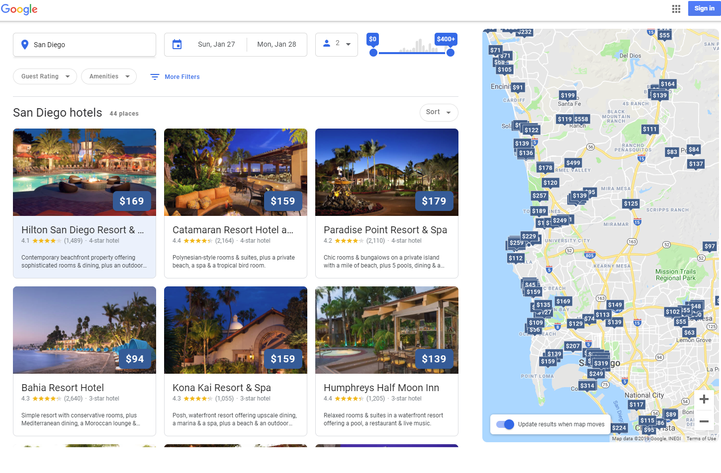Open the Sort dropdown
Image resolution: width=721 pixels, height=473 pixels.
coord(438,112)
